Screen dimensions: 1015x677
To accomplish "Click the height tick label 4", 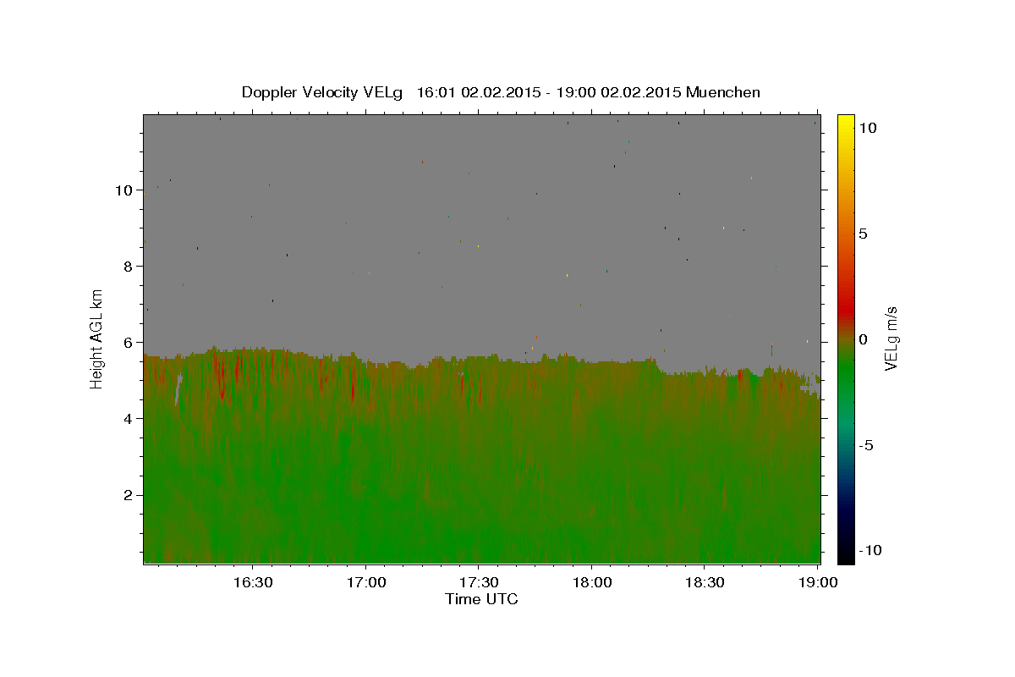I will (x=128, y=419).
